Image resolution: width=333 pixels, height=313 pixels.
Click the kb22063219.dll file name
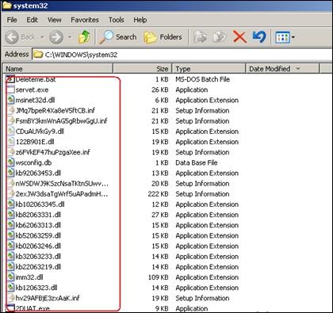tap(38, 267)
